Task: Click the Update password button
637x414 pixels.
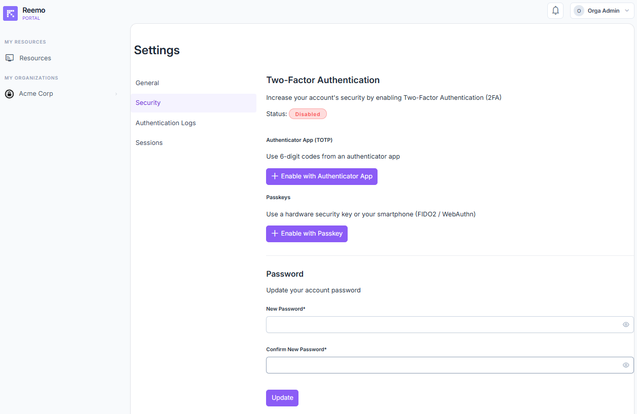Action: pos(282,398)
